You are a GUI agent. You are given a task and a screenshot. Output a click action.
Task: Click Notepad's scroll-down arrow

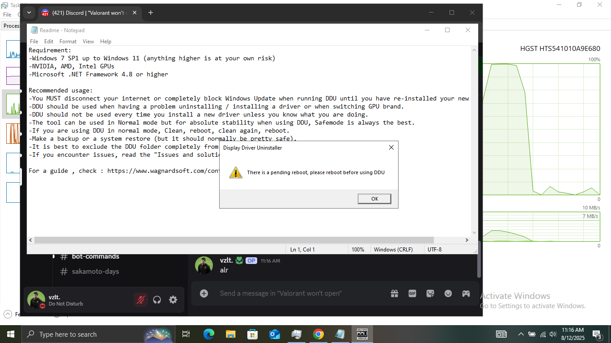tap(475, 232)
